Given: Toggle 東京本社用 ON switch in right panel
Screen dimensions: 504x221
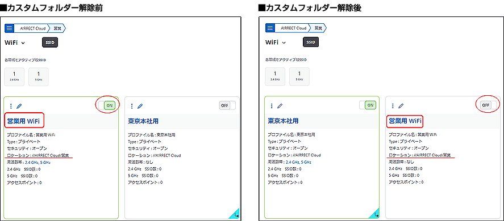Looking at the screenshot, I should (368, 105).
